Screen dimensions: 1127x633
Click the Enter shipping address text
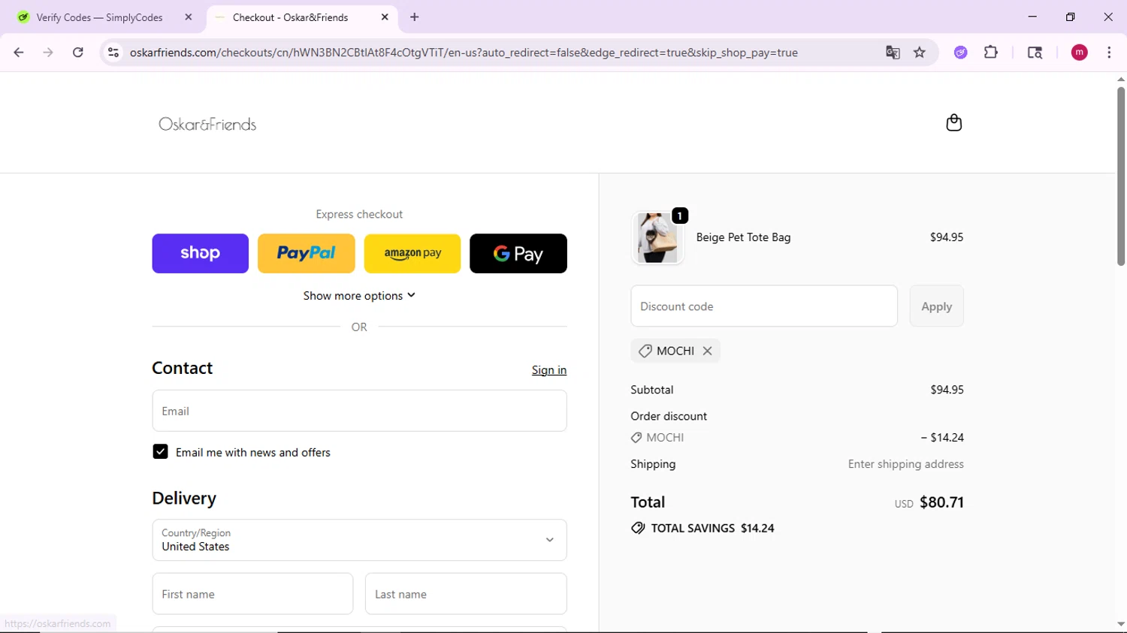coord(905,464)
